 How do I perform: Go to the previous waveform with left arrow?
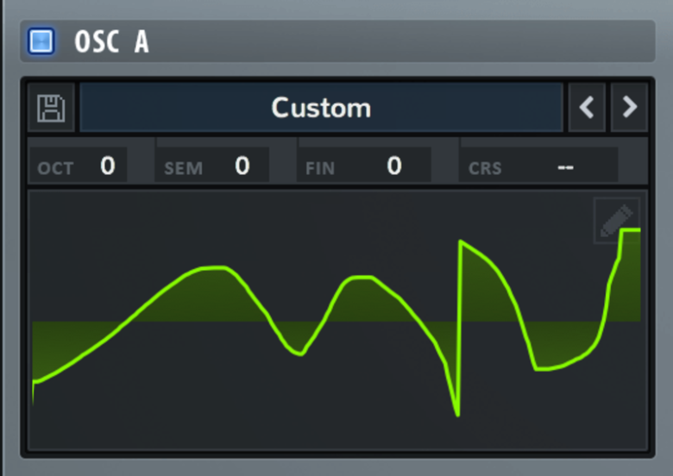(587, 108)
